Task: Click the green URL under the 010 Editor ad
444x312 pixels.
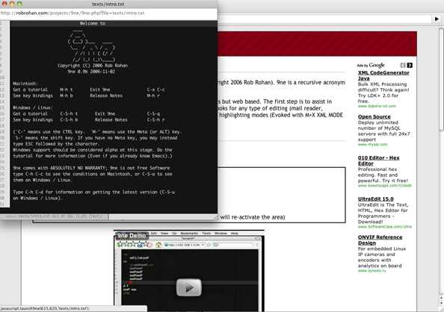Action: 384,186
